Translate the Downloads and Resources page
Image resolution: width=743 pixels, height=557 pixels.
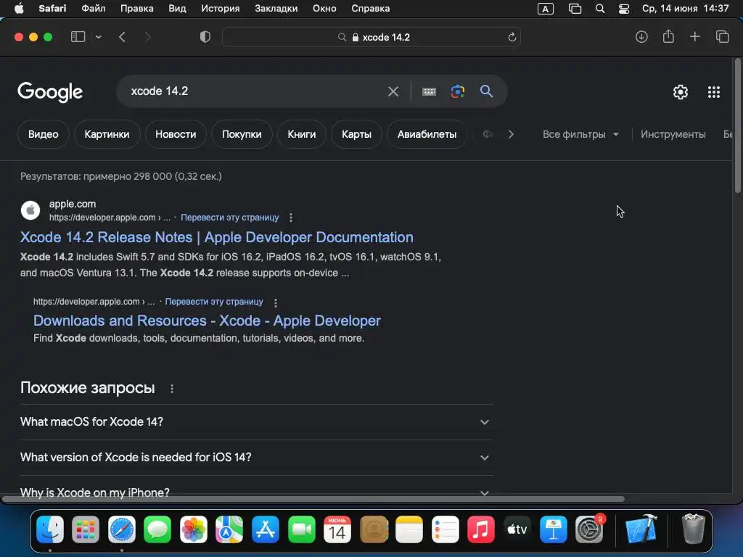point(214,302)
